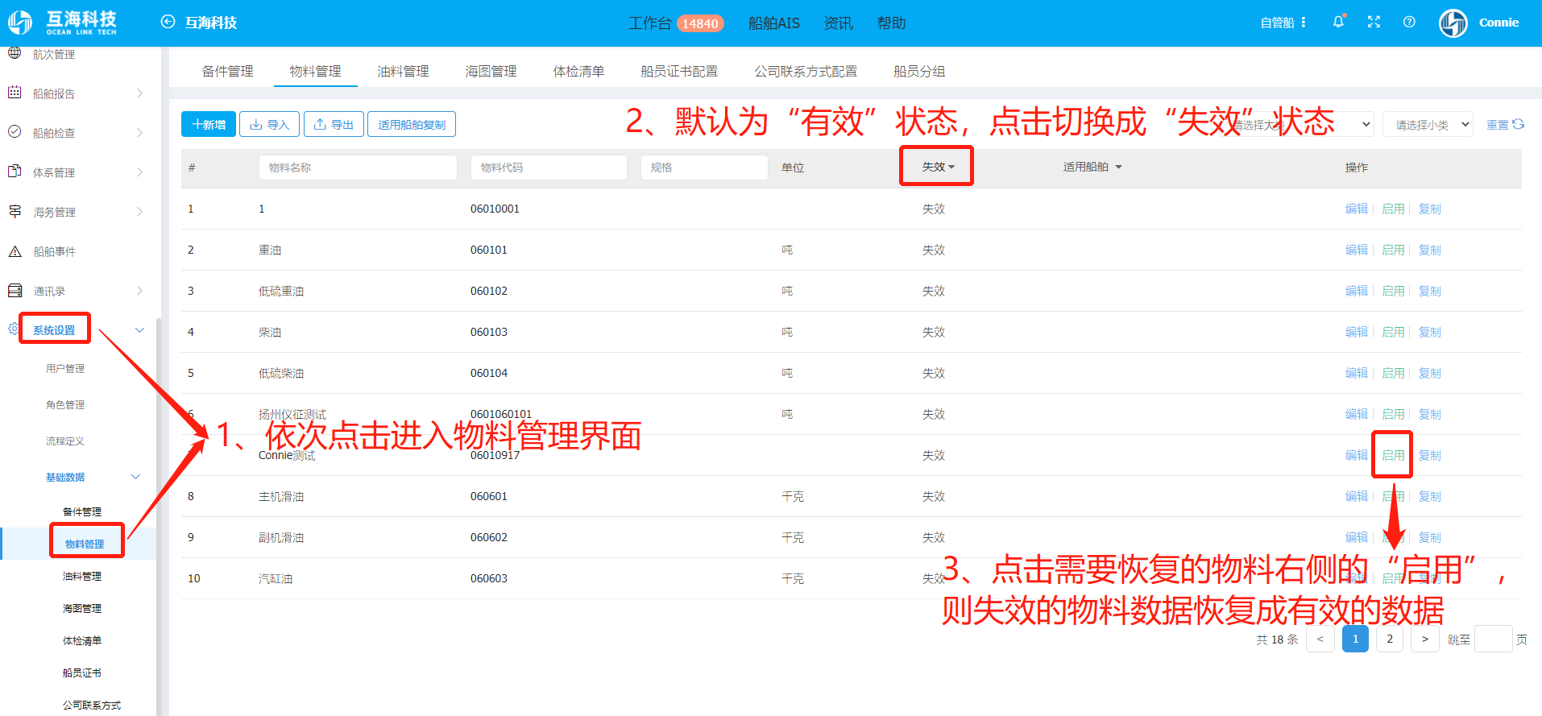Click the 航次管理 globe icon
1542x716 pixels.
[x=15, y=53]
